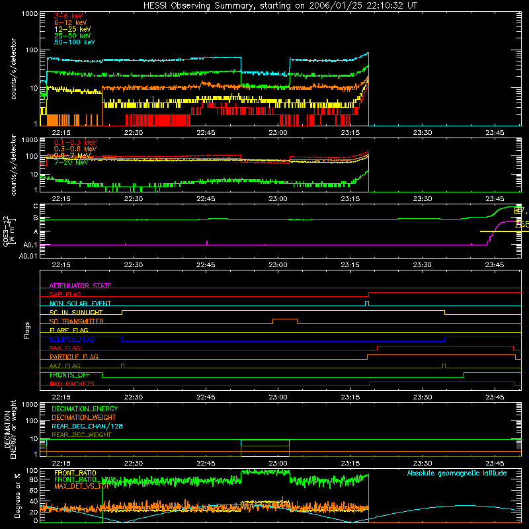Viewport: 529px width, 529px height.
Task: Select the BAD_PACKETS flag label
Action: tap(72, 384)
